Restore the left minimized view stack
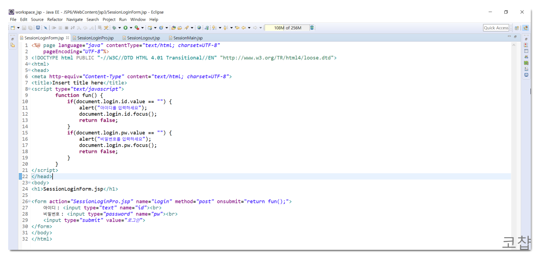Viewport: 539px width, 258px height. click(x=13, y=38)
